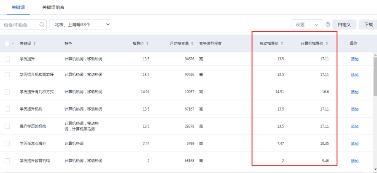
Task: Check the box for 学历提升有几种方式
Action: (7, 92)
